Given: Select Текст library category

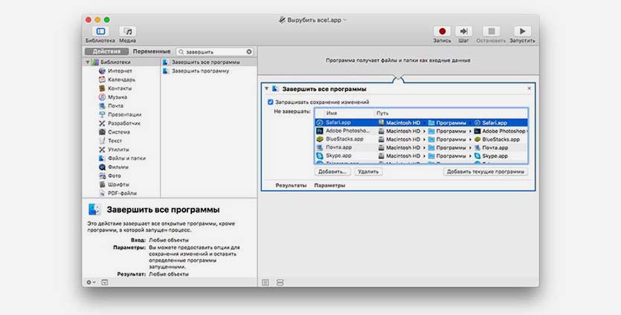Looking at the screenshot, I should click(x=115, y=140).
